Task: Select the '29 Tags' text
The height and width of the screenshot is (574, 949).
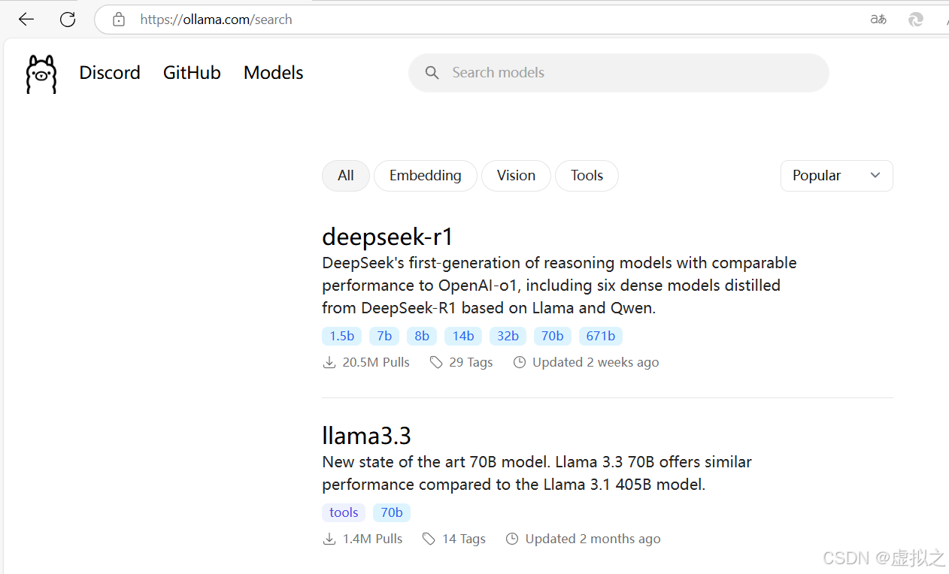Action: pos(471,362)
